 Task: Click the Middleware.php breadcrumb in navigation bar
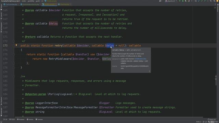(51, 1)
